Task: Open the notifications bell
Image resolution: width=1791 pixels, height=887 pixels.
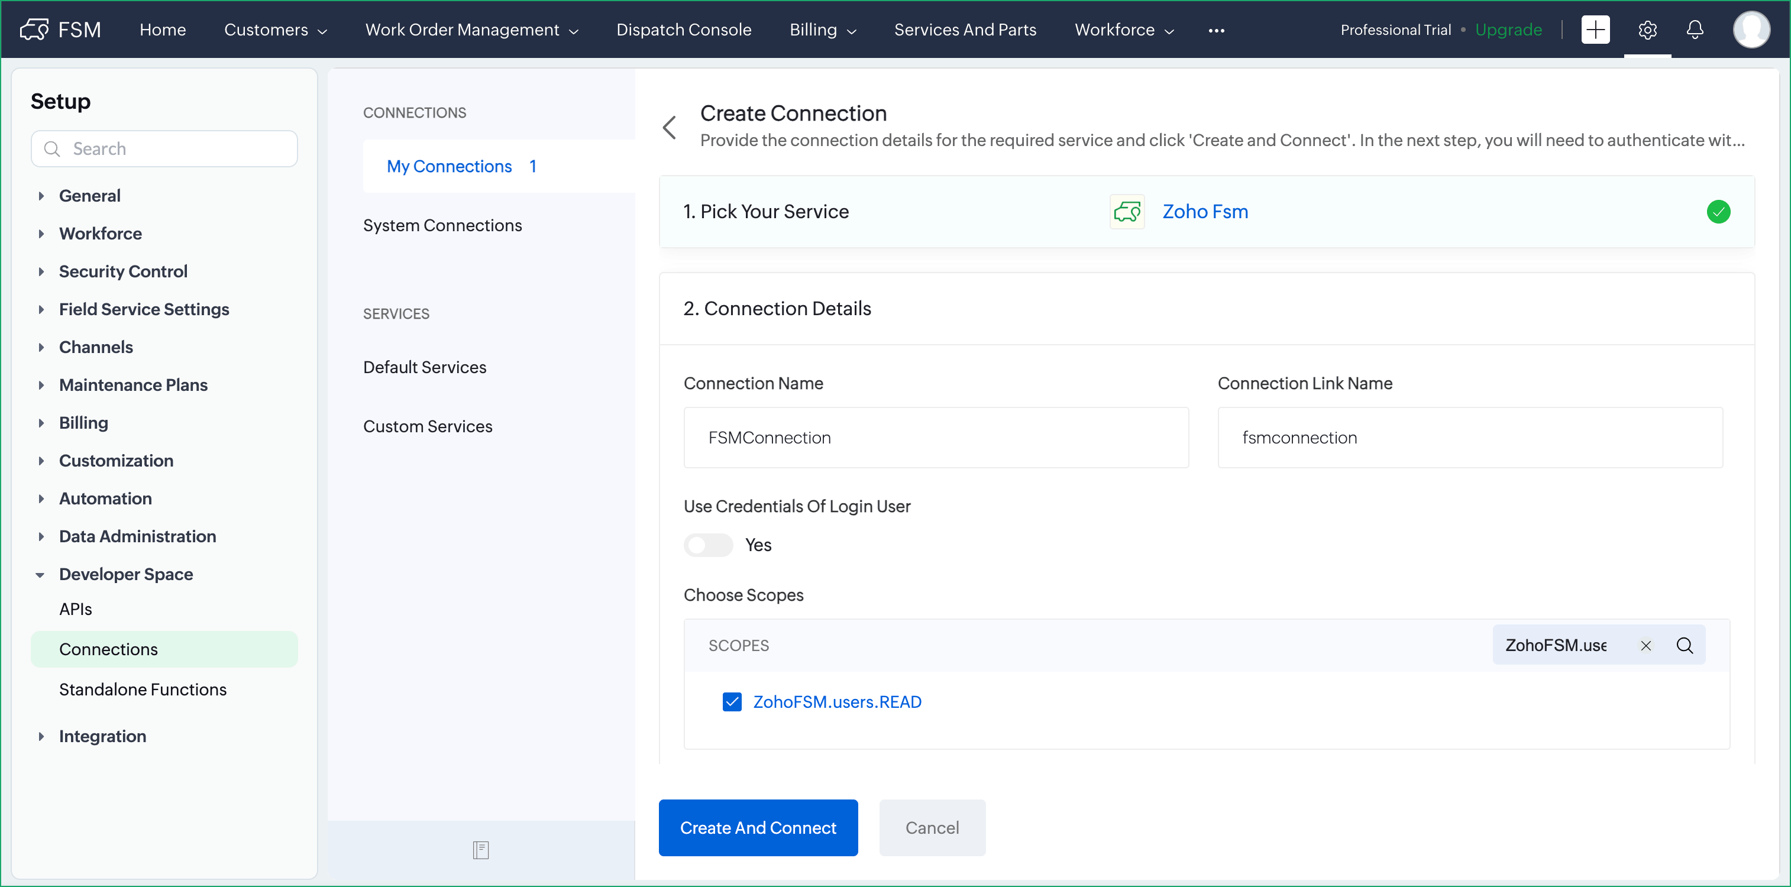Action: (x=1695, y=29)
